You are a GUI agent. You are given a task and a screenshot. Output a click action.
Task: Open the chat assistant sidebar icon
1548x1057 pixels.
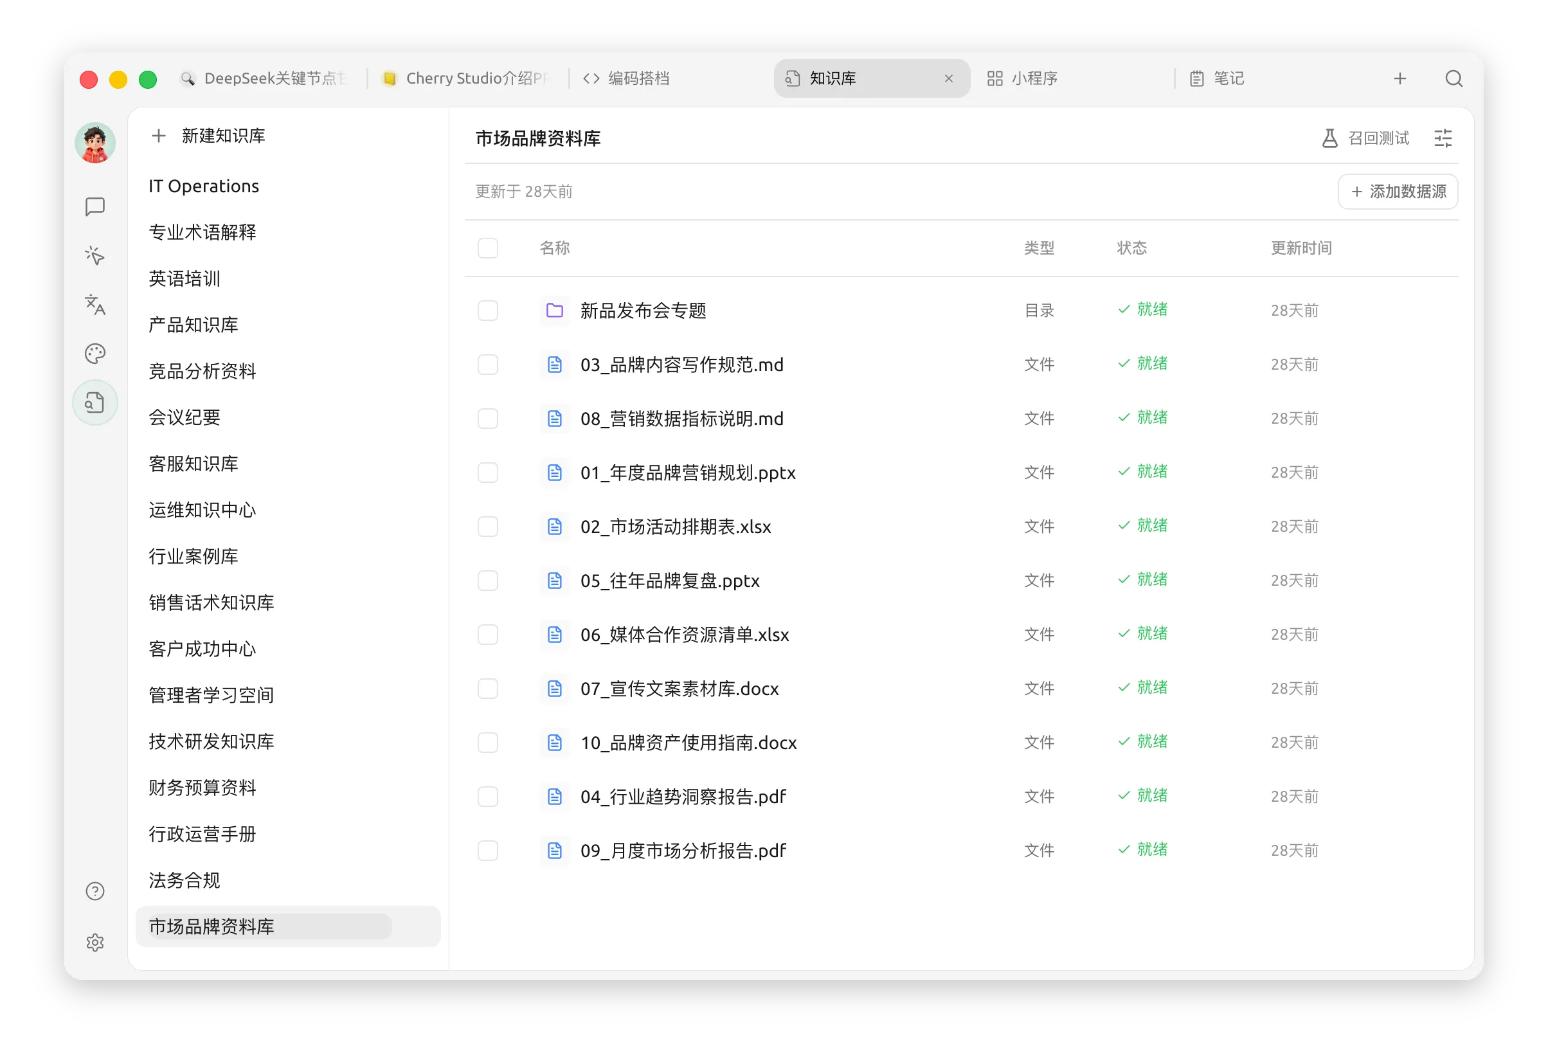coord(94,206)
